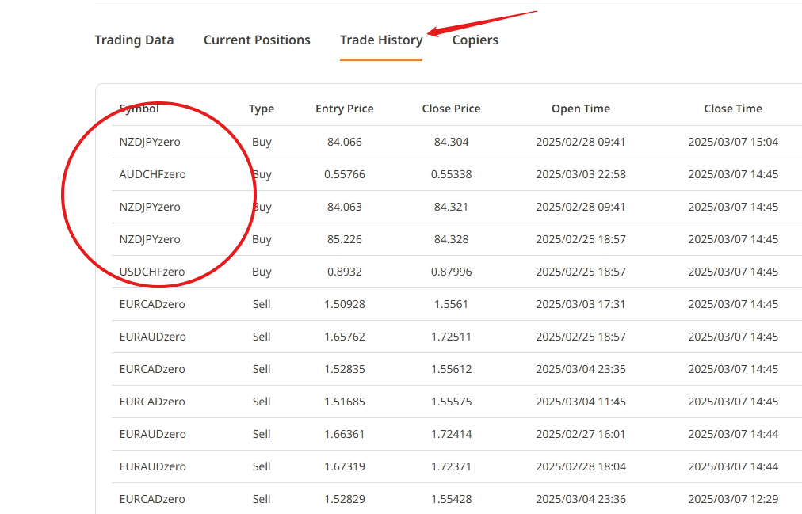Click close time 2025/03/07 12:29 cell
802x514 pixels.
[x=733, y=499]
